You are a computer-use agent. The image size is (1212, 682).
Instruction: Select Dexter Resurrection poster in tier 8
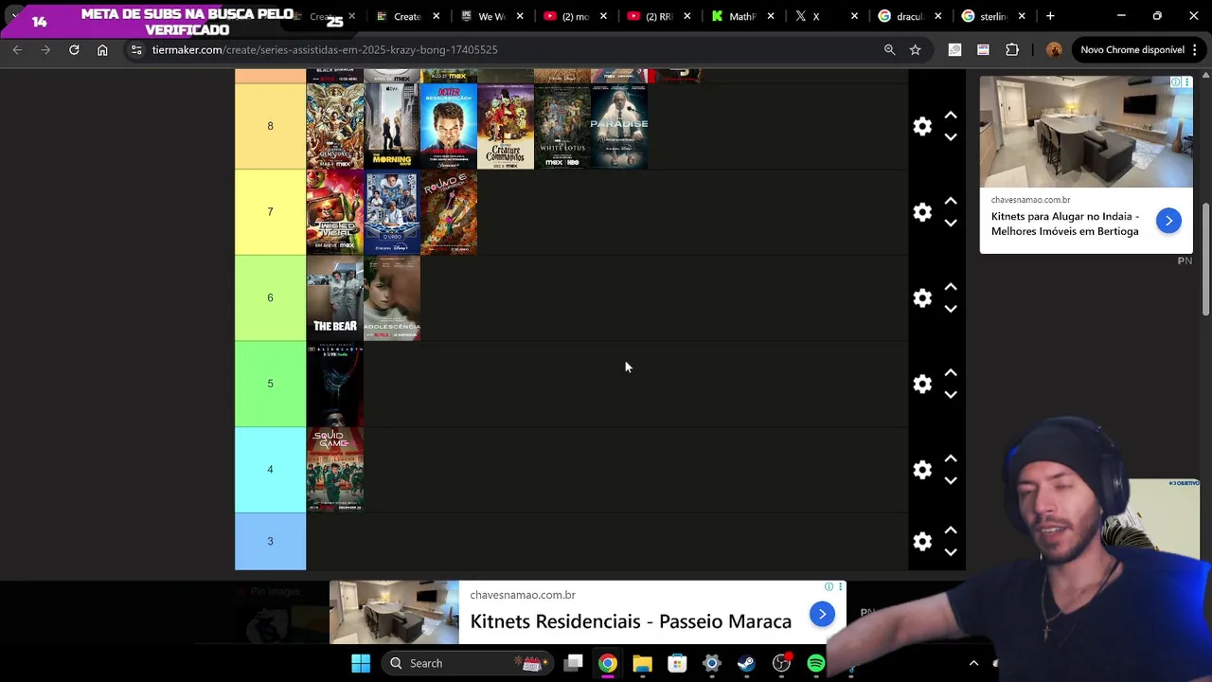coord(449,126)
